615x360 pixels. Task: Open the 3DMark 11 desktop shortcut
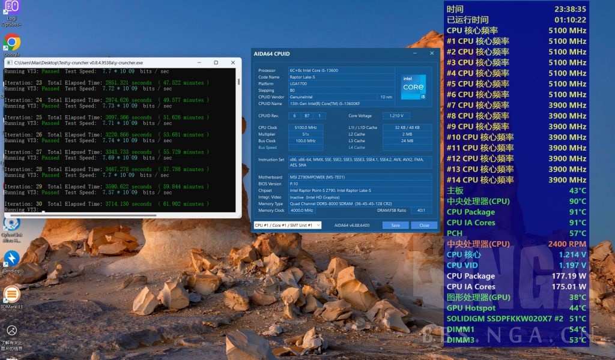click(x=11, y=295)
